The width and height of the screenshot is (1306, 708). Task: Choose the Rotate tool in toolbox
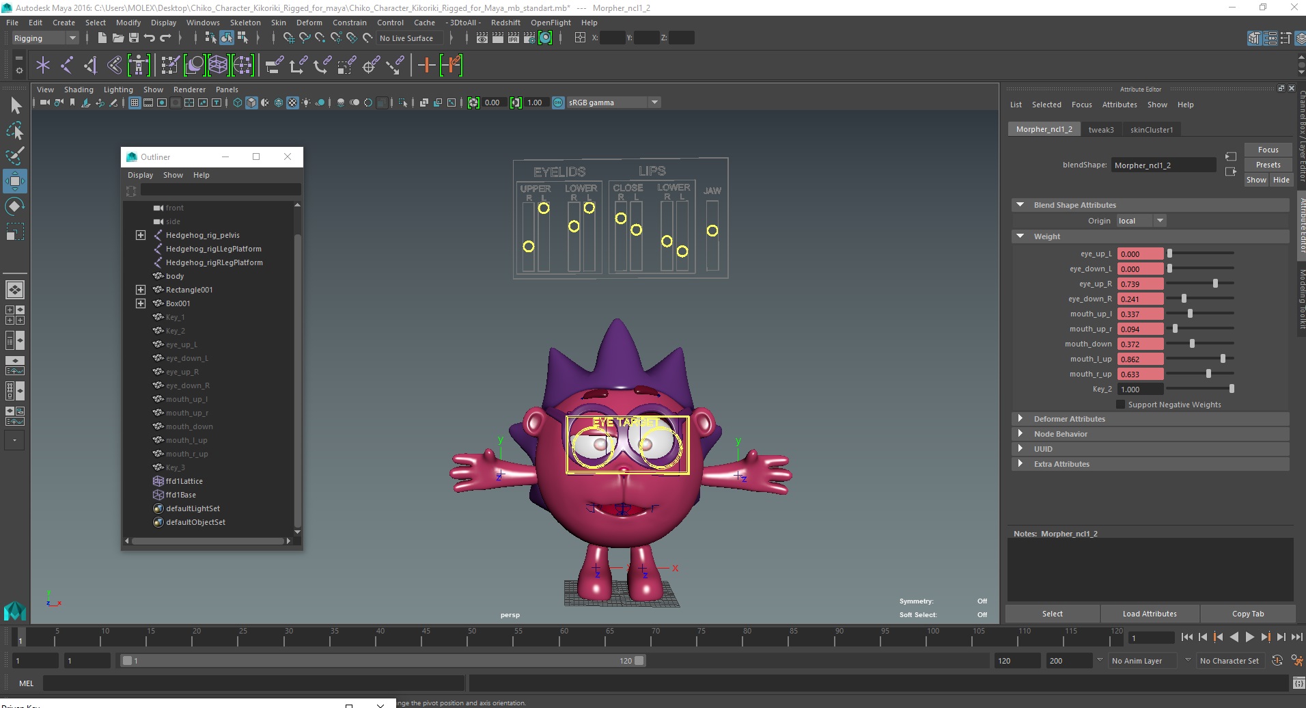pos(15,206)
